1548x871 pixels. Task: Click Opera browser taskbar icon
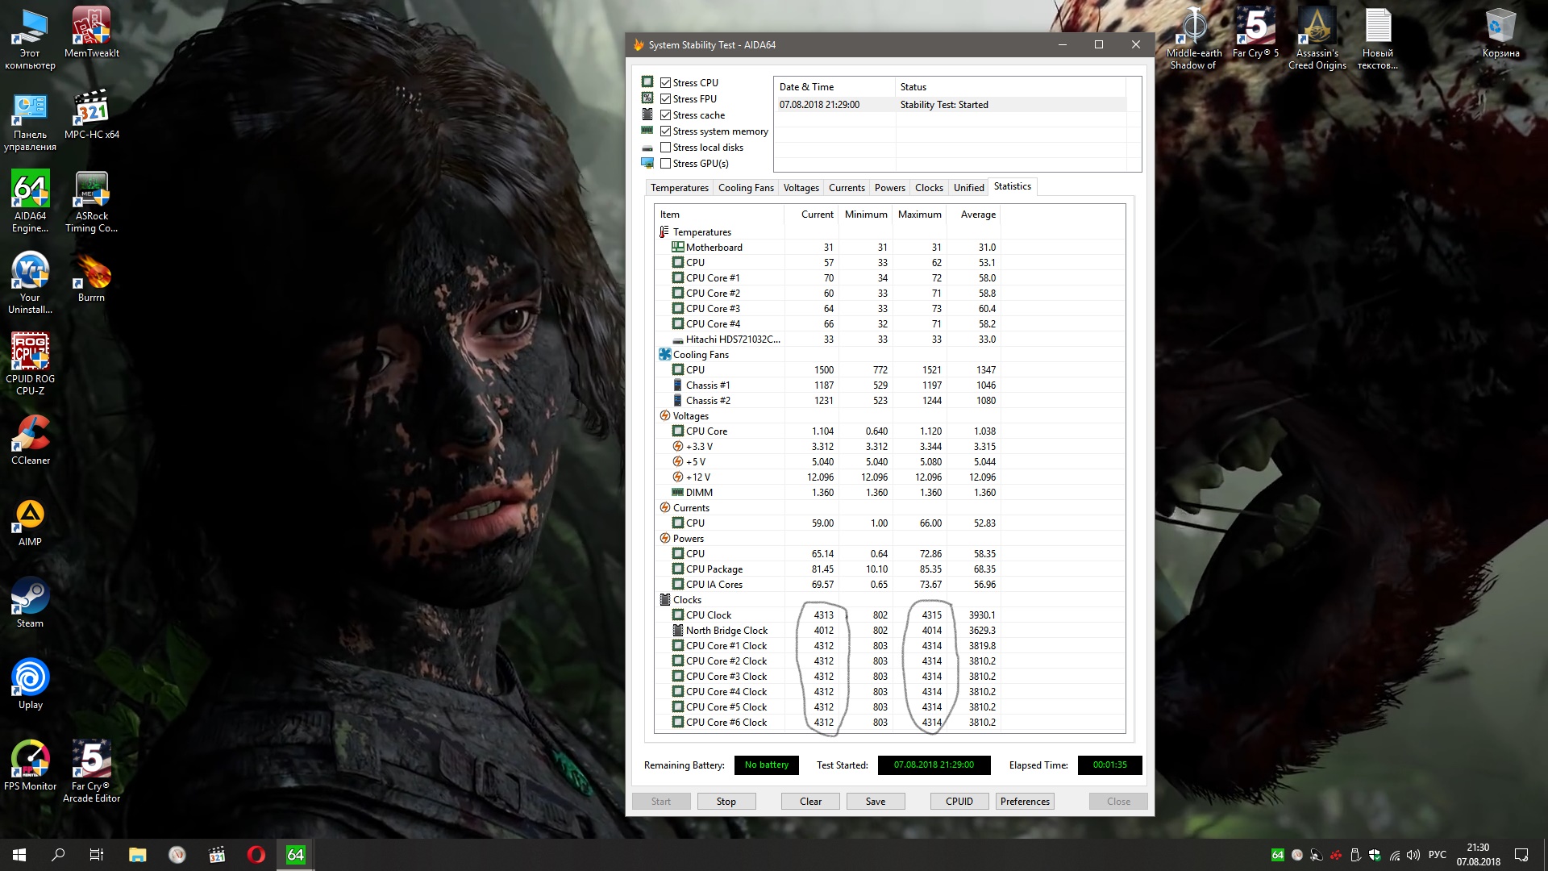[x=256, y=855]
